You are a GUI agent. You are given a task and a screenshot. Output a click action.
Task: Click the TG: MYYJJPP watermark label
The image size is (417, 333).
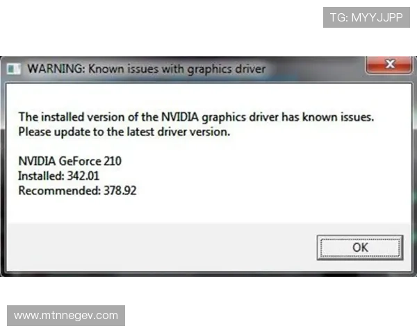tap(366, 17)
